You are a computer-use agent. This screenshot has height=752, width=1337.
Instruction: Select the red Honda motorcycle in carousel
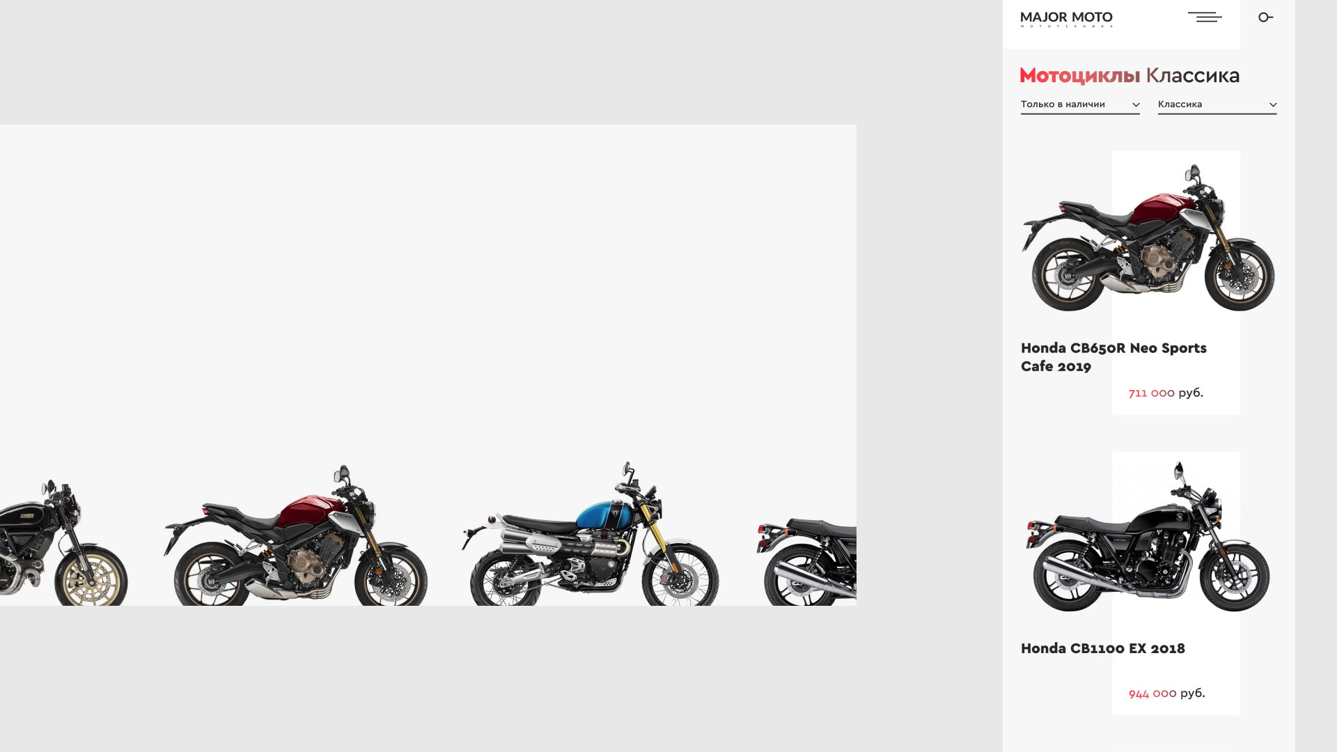click(x=296, y=535)
